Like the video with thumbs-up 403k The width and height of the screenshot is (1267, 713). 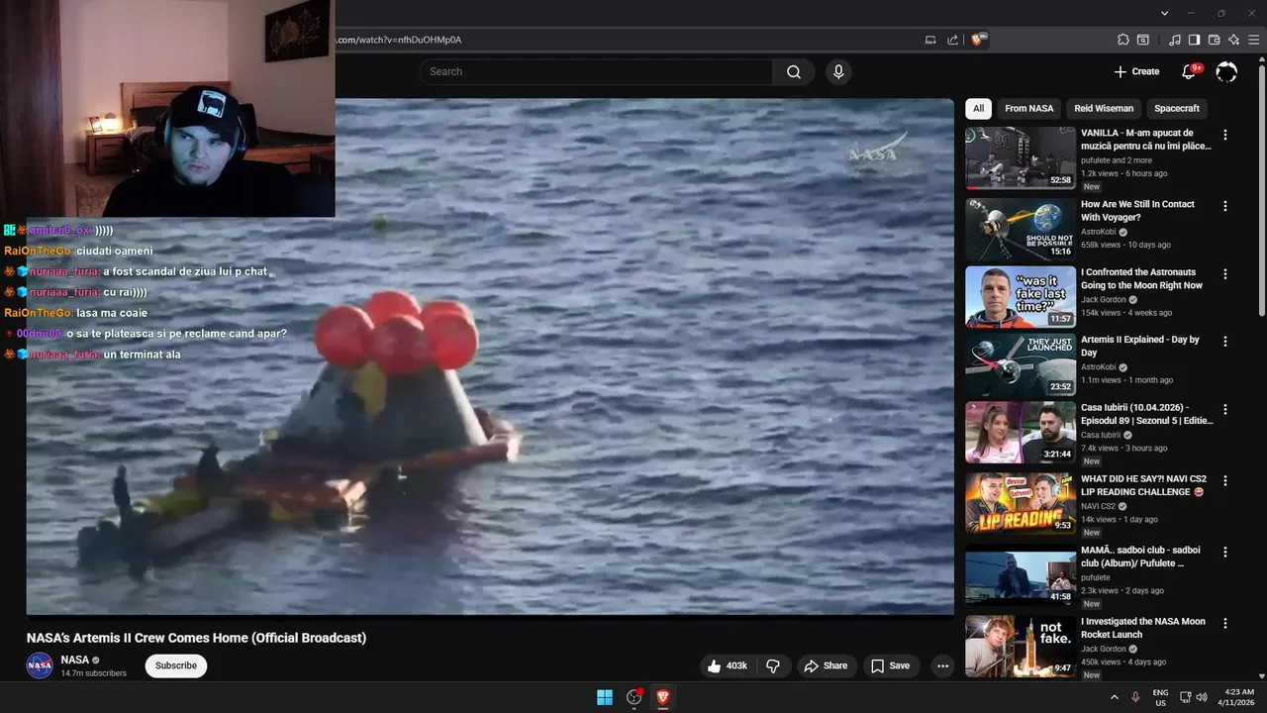(x=728, y=665)
